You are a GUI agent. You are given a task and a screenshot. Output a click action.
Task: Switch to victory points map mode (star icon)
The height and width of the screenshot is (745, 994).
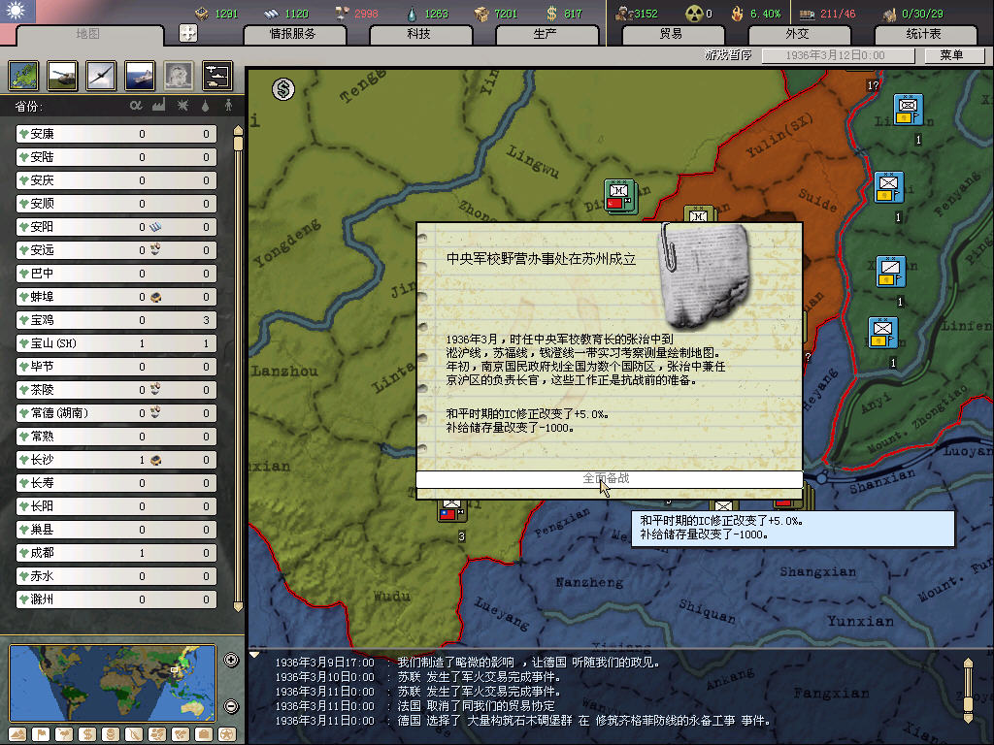click(227, 734)
